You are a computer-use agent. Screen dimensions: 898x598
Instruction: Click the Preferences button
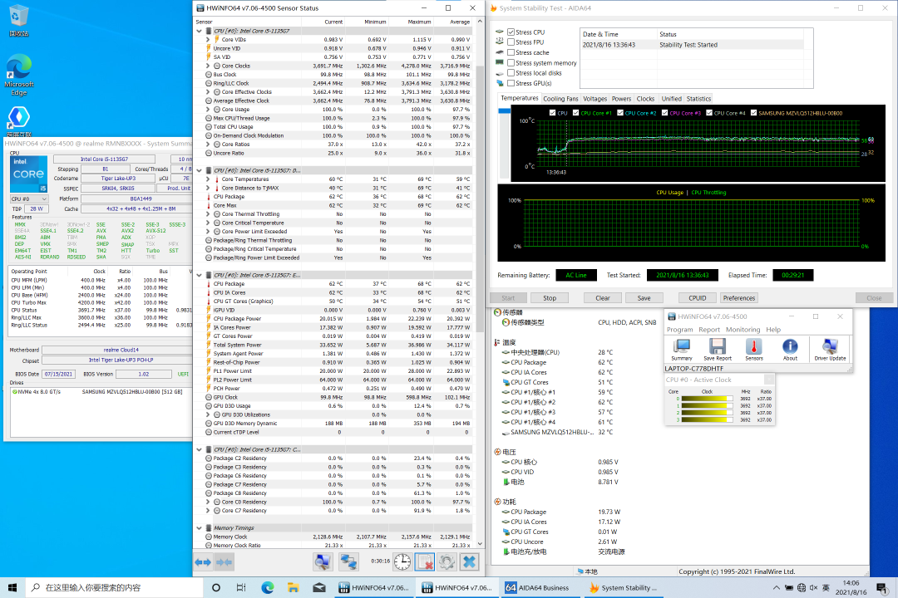click(x=738, y=298)
